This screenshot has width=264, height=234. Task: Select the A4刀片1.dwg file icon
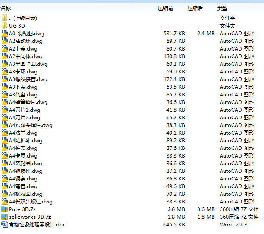[5, 110]
